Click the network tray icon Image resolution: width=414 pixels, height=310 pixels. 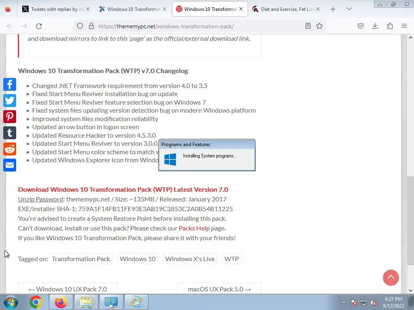click(x=363, y=303)
